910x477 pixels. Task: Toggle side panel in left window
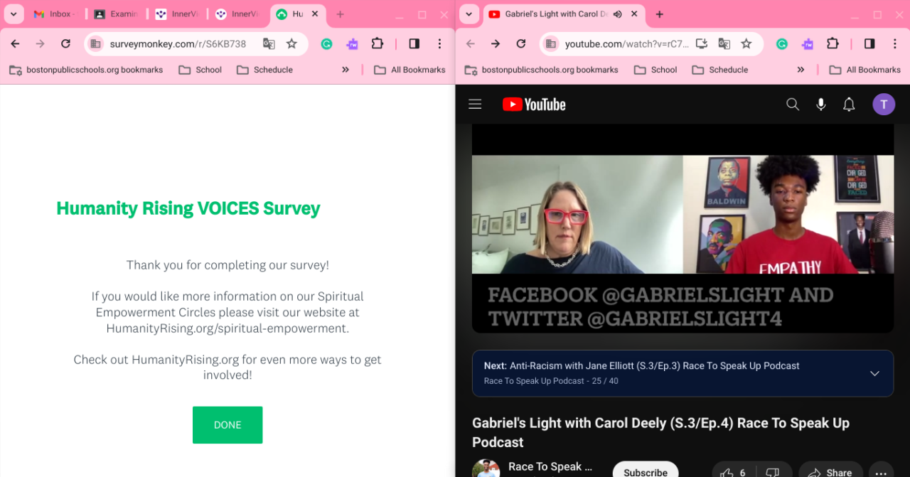(414, 44)
